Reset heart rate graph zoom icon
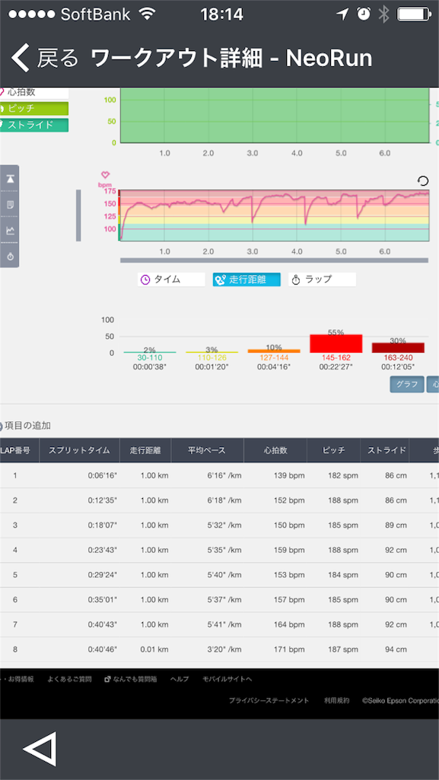 coord(422,181)
